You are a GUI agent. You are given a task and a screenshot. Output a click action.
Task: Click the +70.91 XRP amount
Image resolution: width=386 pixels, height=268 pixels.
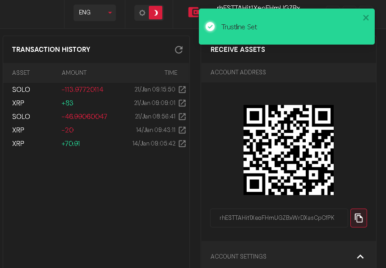[70, 144]
